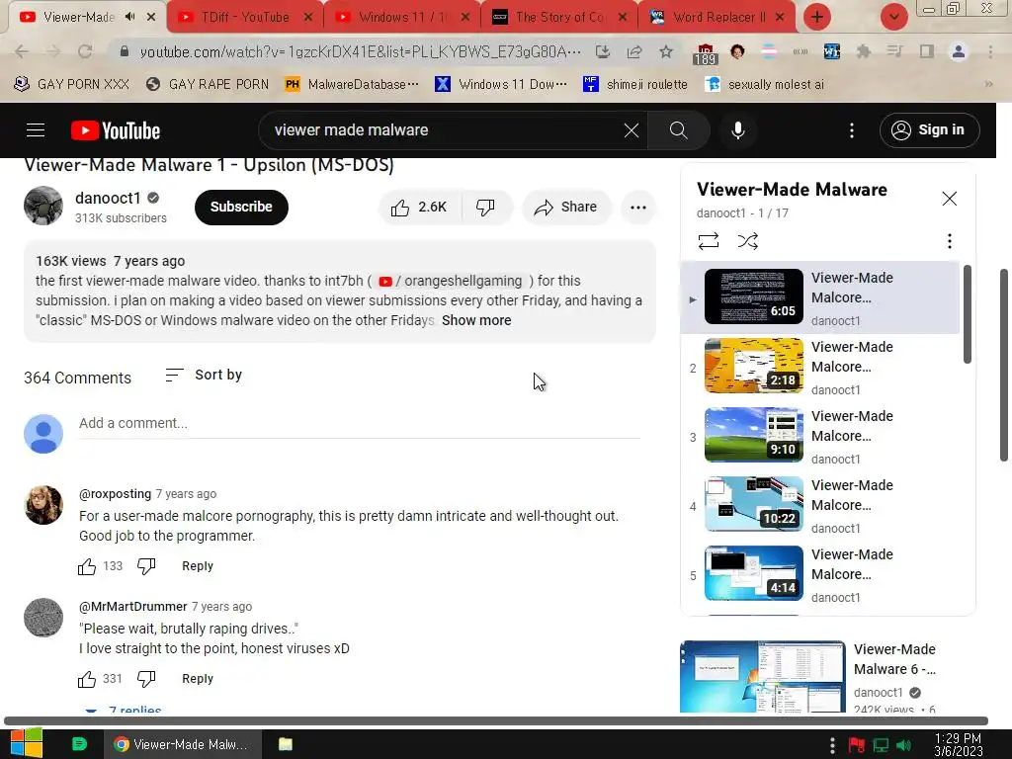Open more actions ellipsis beside Share
The image size is (1012, 759).
[638, 208]
